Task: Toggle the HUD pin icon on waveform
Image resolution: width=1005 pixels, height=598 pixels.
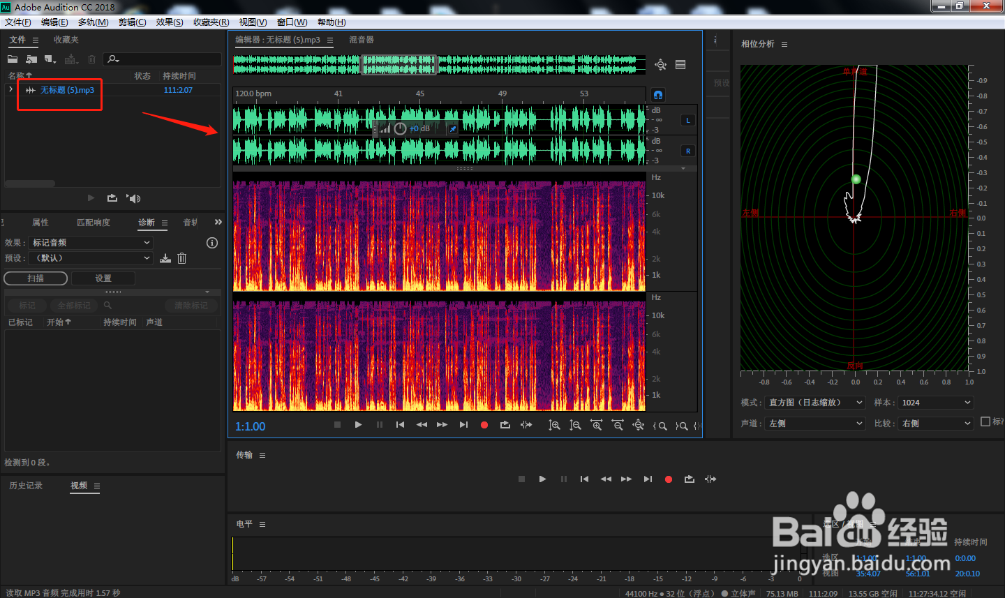Action: pyautogui.click(x=452, y=129)
